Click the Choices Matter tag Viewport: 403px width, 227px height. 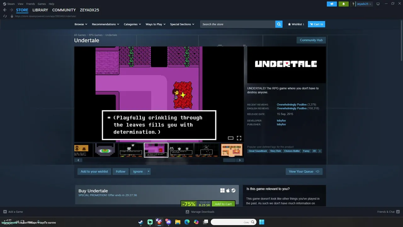[292, 151]
